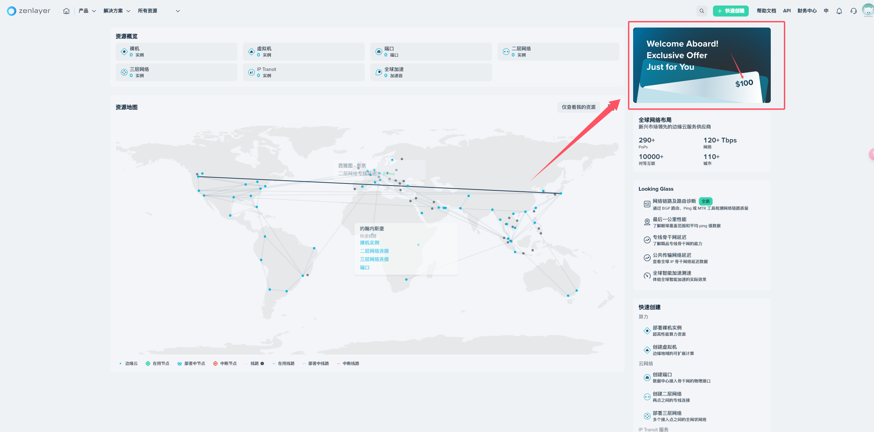874x432 pixels.
Task: Open the search magnifier icon
Action: pyautogui.click(x=702, y=11)
